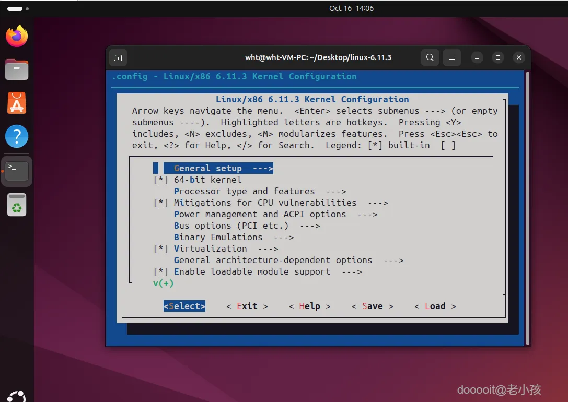Click the Activities workspace indicator
Image resolution: width=568 pixels, height=402 pixels.
point(18,9)
